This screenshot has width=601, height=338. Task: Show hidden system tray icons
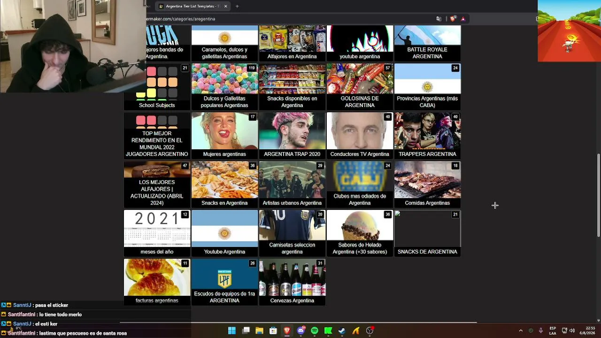coord(521,330)
